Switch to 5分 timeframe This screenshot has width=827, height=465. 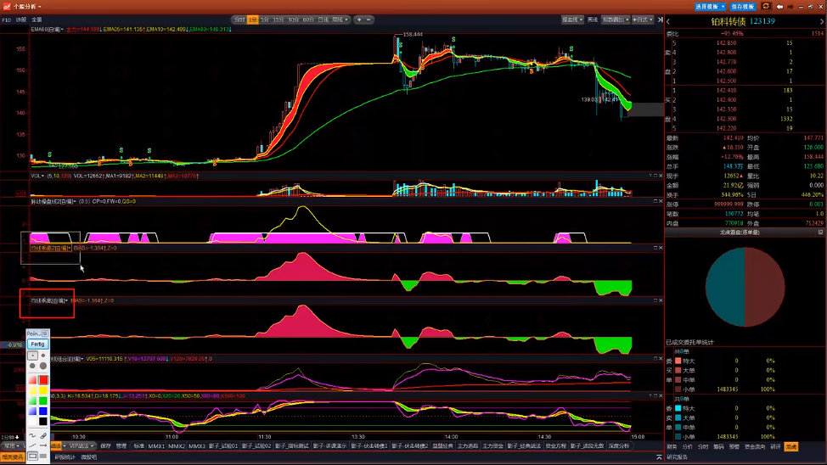coord(266,20)
